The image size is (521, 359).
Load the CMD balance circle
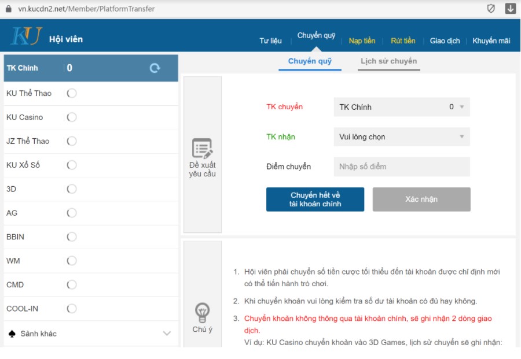[x=71, y=284]
